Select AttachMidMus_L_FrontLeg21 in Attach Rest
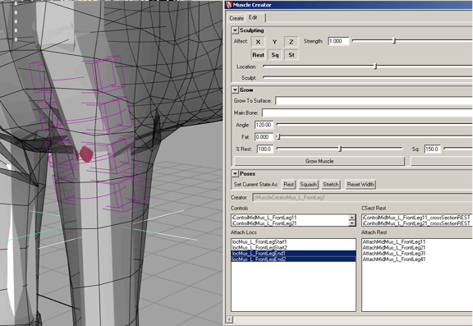The image size is (473, 326). [x=394, y=248]
